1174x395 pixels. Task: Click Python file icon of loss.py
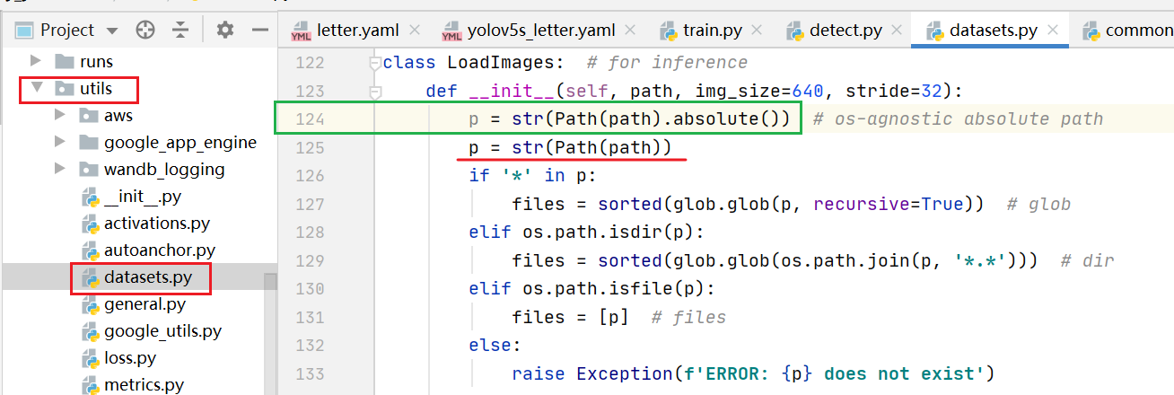point(89,358)
